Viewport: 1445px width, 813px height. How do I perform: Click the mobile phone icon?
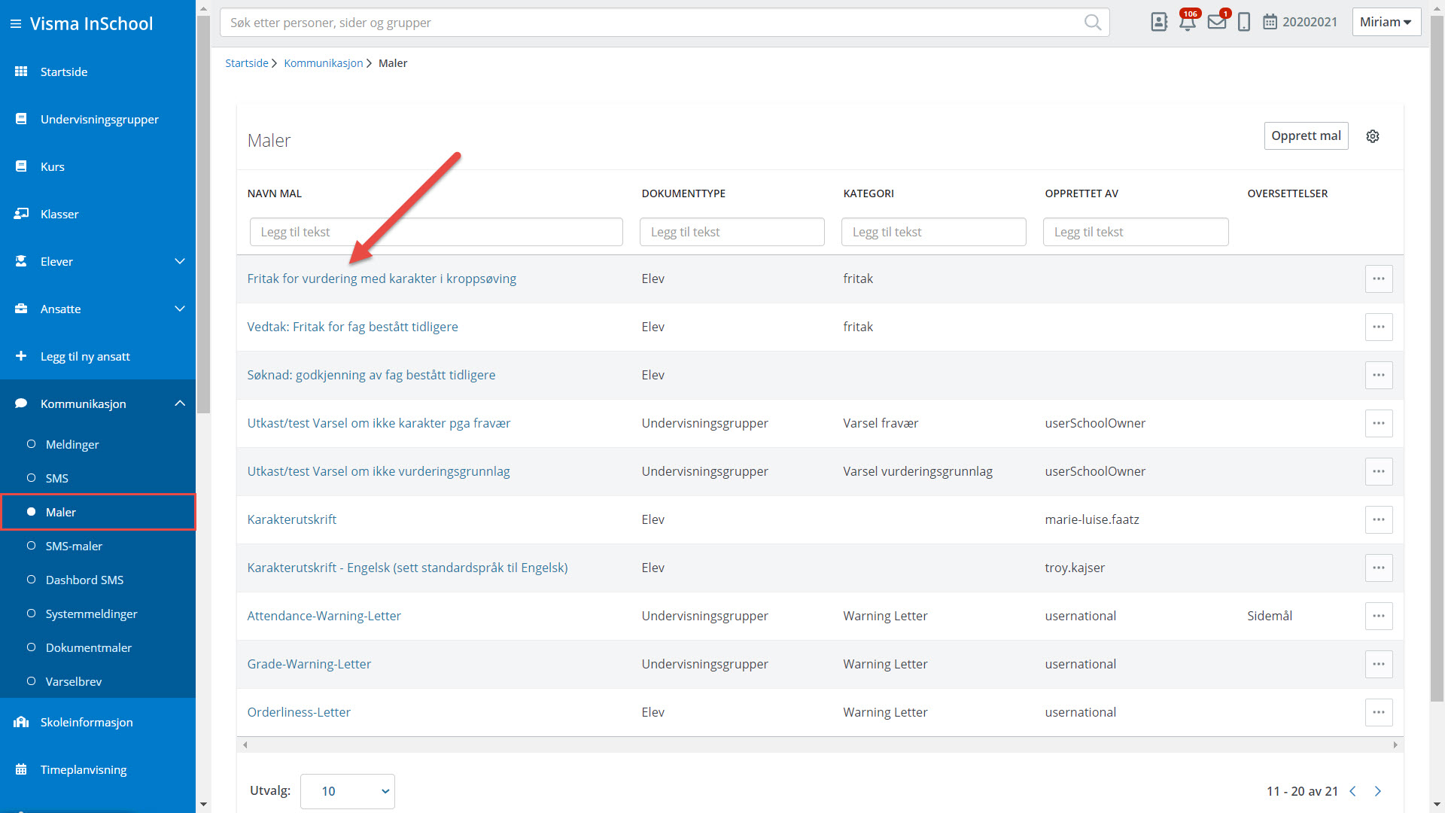coord(1244,22)
